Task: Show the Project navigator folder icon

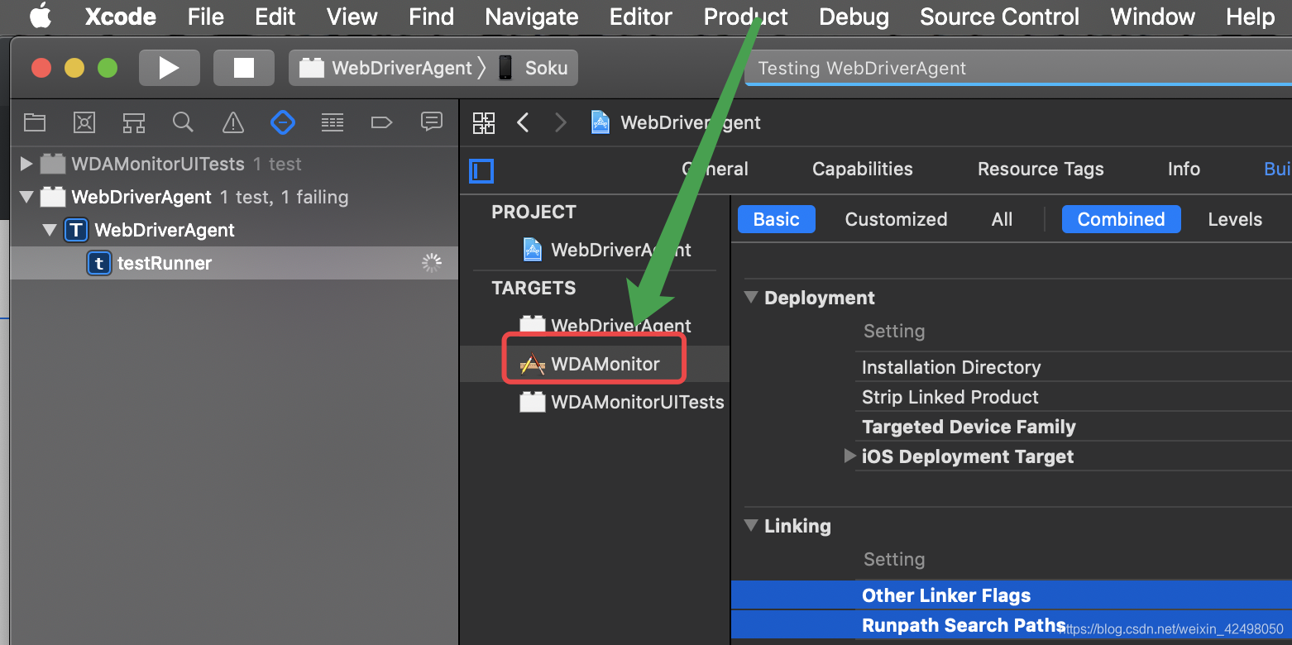Action: (35, 123)
